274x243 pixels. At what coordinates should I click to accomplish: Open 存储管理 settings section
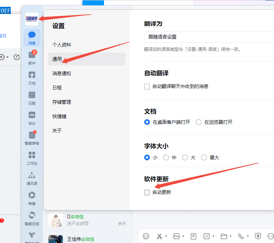click(x=87, y=102)
